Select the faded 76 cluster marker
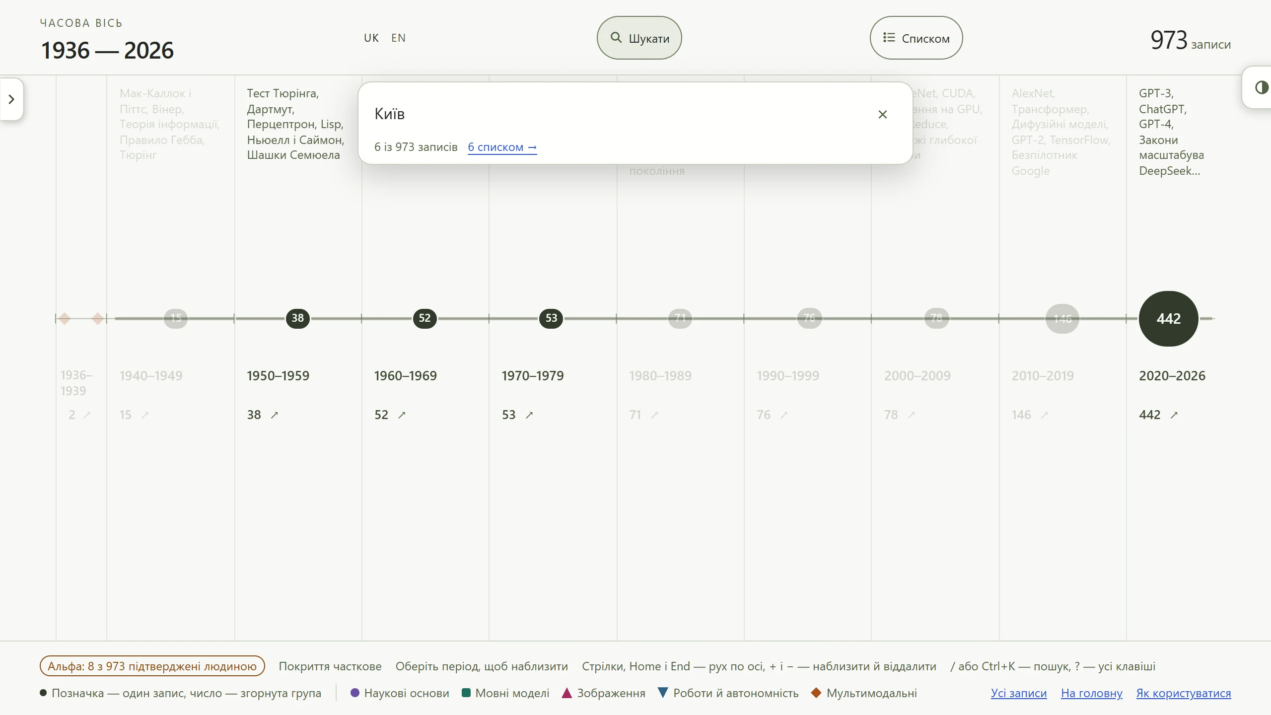 click(x=809, y=318)
